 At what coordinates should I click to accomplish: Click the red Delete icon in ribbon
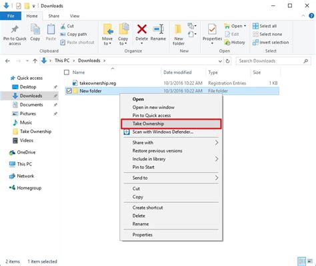(142, 29)
